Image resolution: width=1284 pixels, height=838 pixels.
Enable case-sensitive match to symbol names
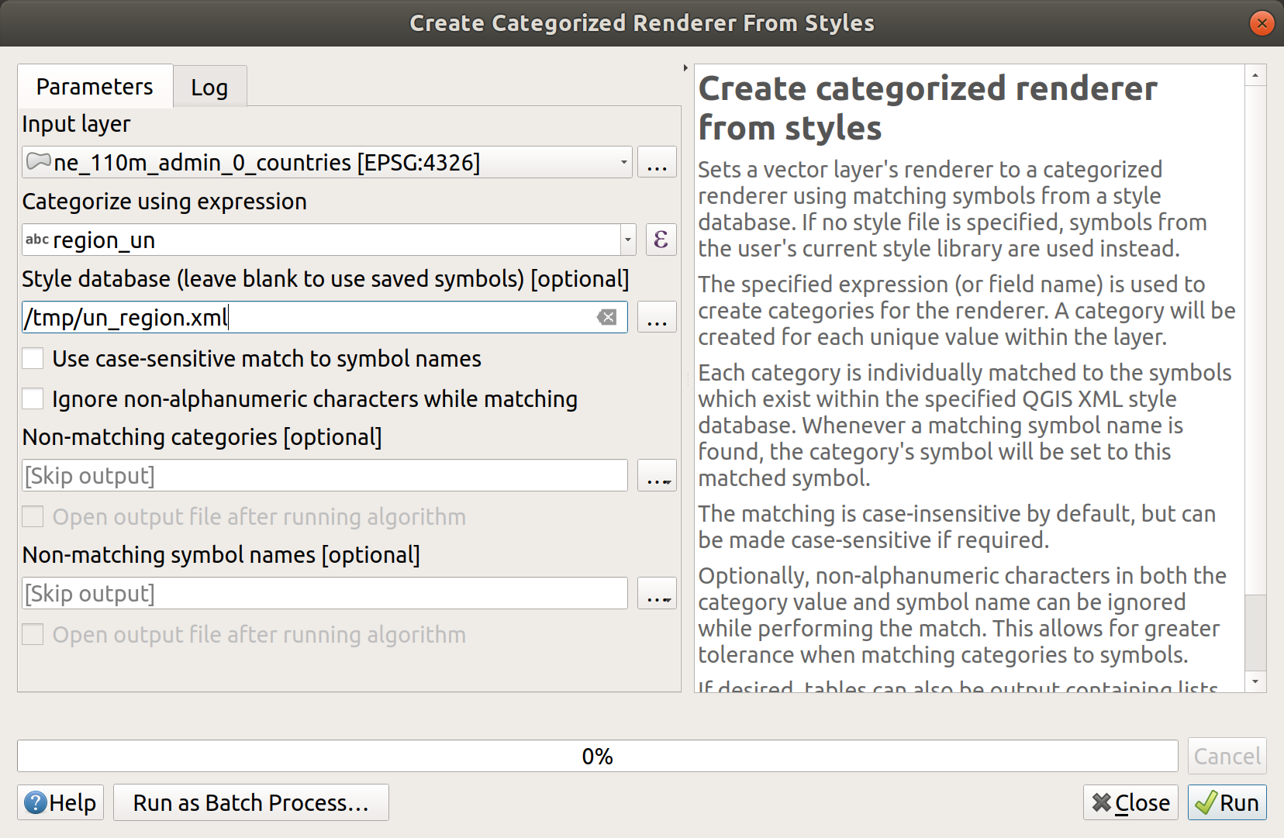tap(33, 358)
